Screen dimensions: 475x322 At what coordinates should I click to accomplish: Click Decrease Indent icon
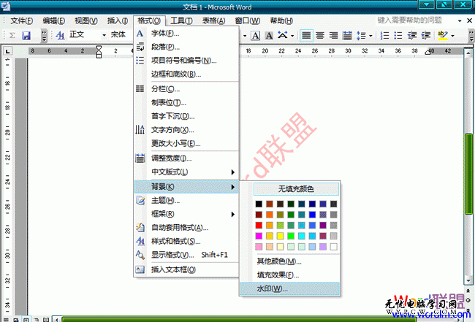412,36
